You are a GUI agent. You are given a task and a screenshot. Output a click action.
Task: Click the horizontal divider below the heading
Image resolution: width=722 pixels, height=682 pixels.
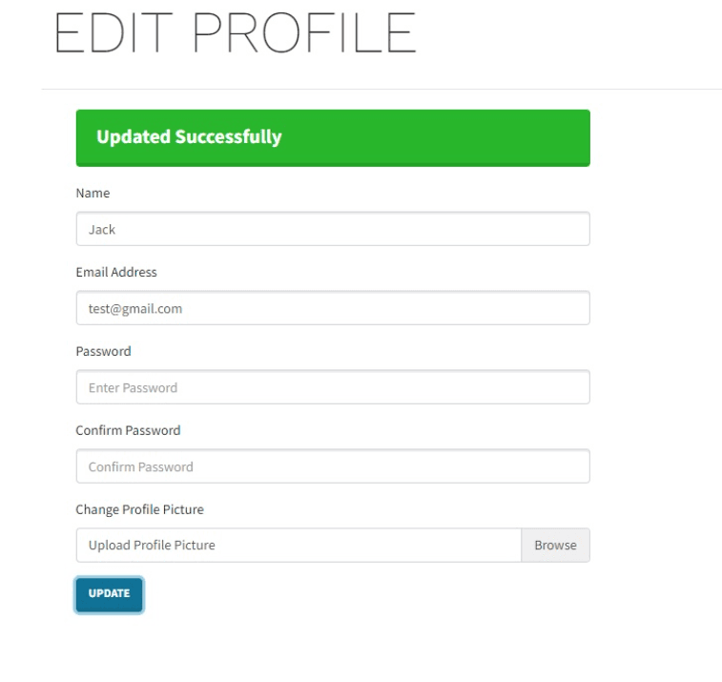pos(382,89)
